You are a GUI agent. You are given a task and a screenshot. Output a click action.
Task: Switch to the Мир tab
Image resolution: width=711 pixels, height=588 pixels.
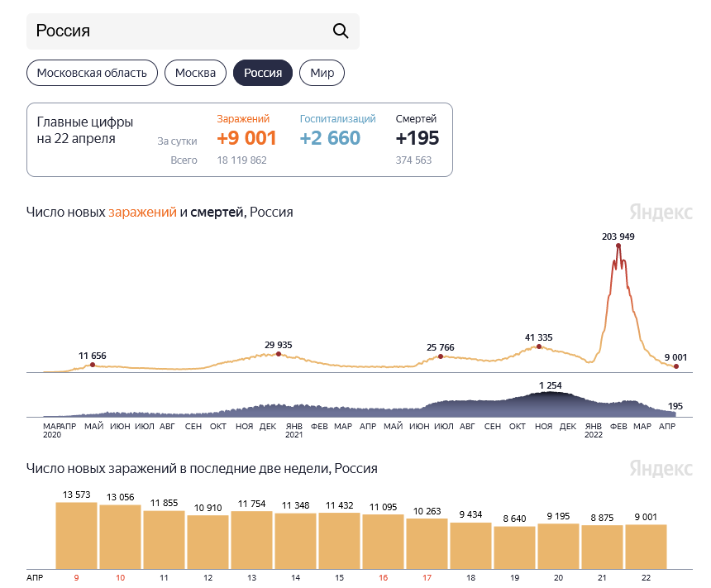[322, 73]
